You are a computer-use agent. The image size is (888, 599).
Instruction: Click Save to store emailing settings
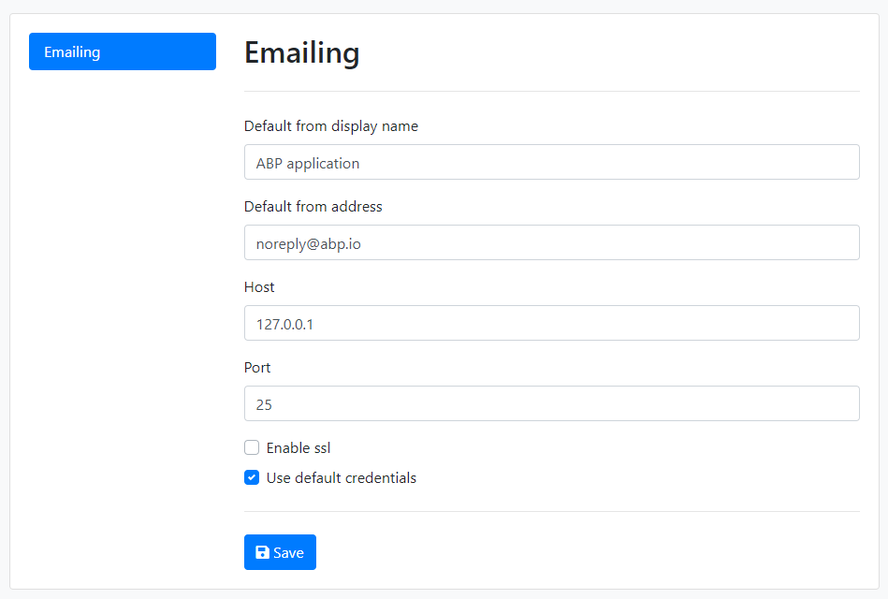point(280,552)
